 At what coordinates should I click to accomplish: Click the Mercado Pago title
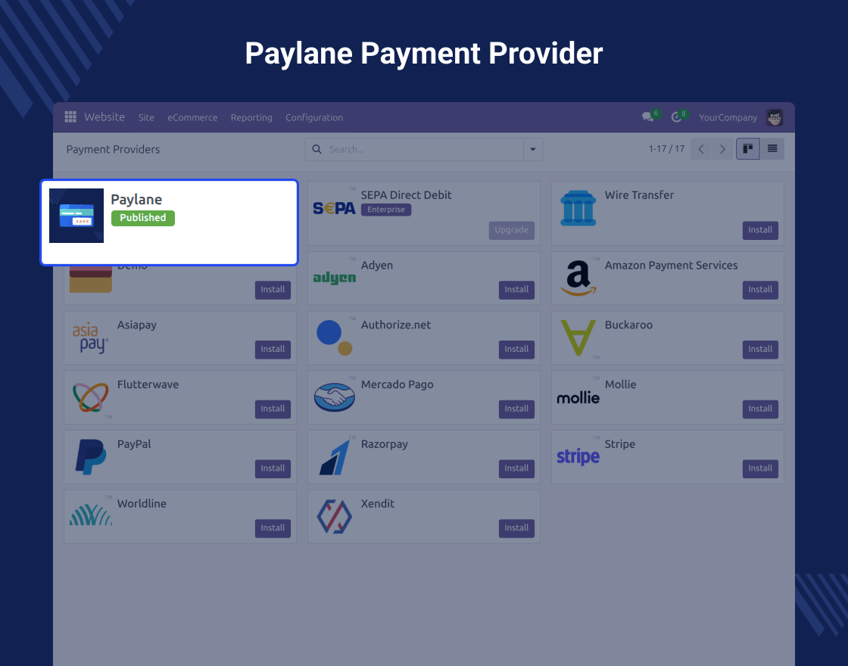pos(397,384)
